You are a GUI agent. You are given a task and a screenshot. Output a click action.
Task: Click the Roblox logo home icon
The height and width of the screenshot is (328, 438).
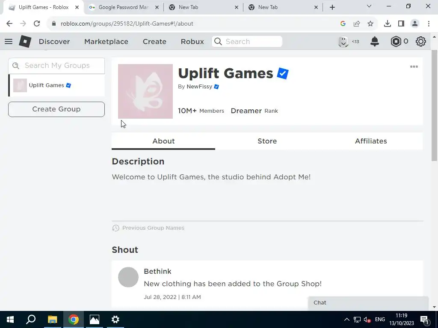pyautogui.click(x=25, y=41)
